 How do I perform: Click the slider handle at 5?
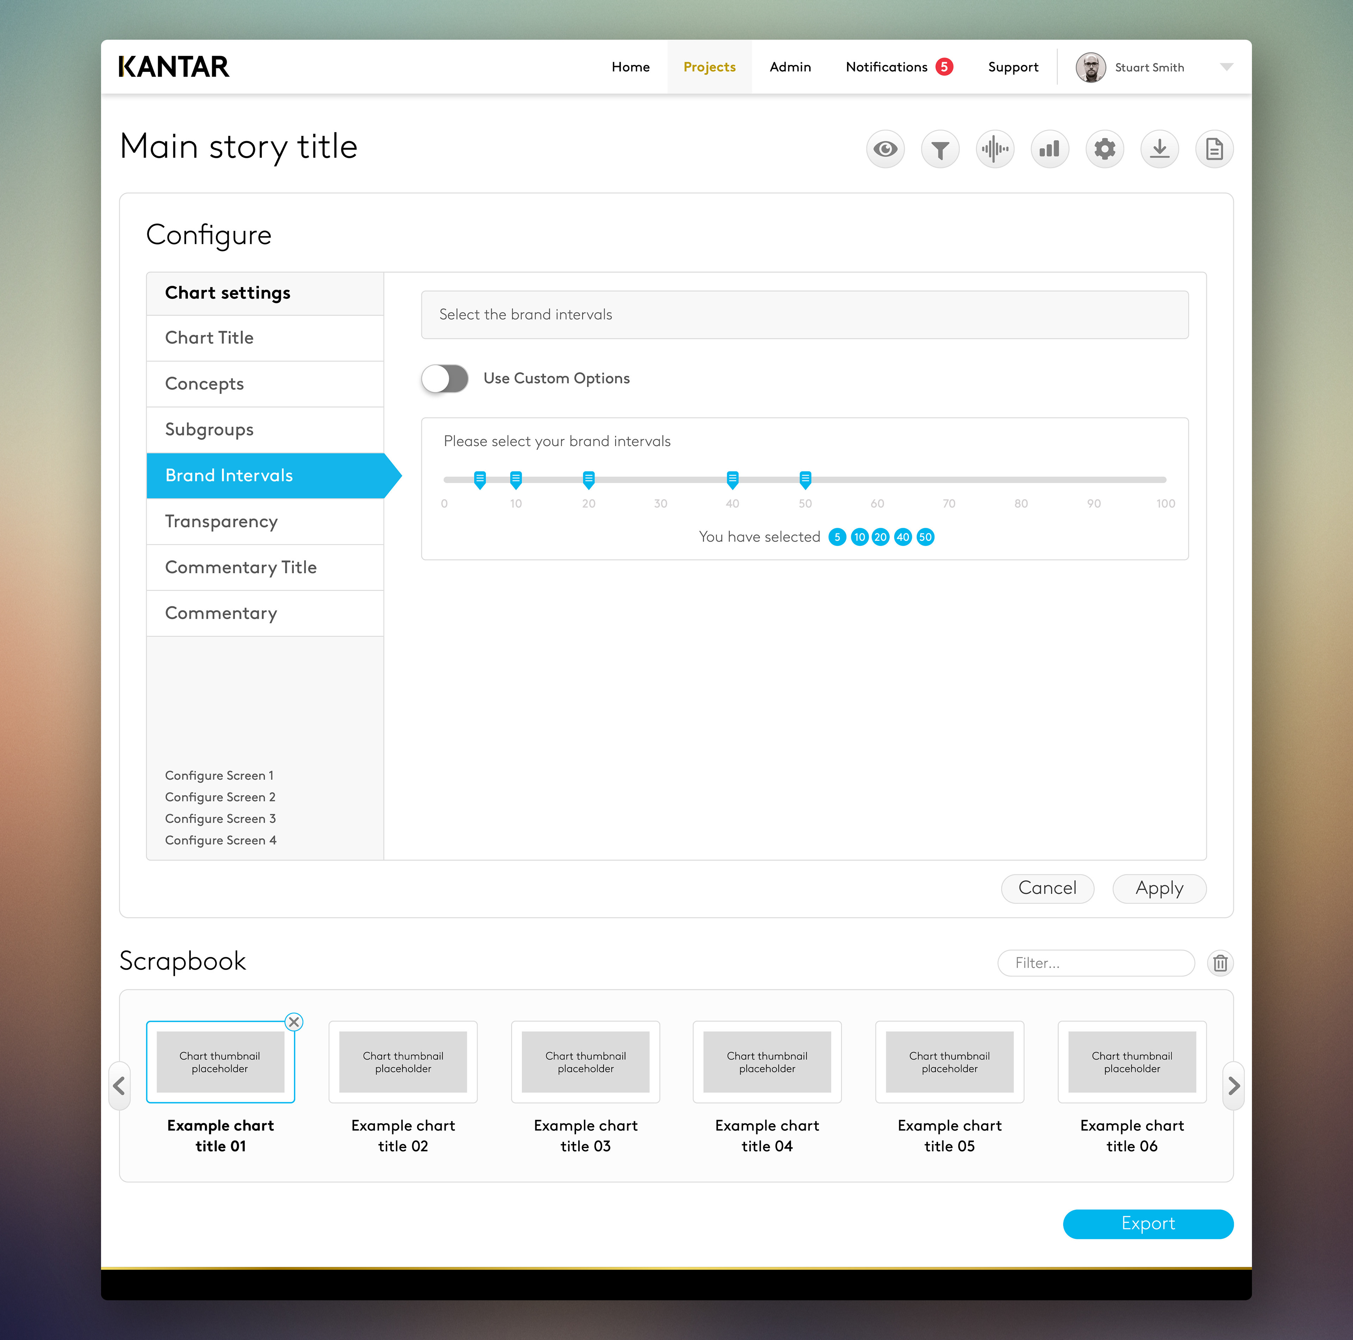pos(480,480)
